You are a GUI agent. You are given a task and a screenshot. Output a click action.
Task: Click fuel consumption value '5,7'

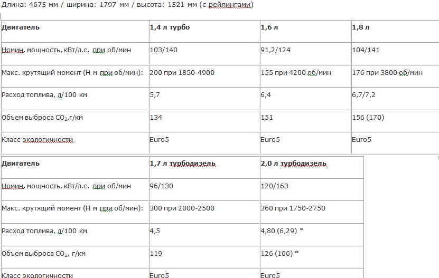(x=155, y=95)
